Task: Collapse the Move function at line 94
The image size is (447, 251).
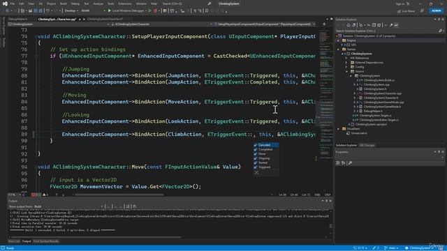Action: 36,167
